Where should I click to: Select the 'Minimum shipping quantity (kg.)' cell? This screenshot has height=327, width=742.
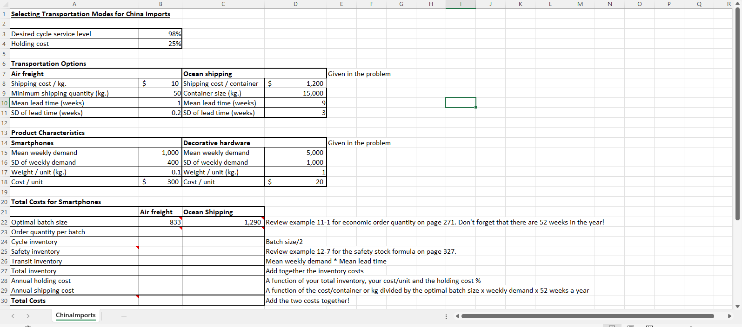tap(74, 93)
